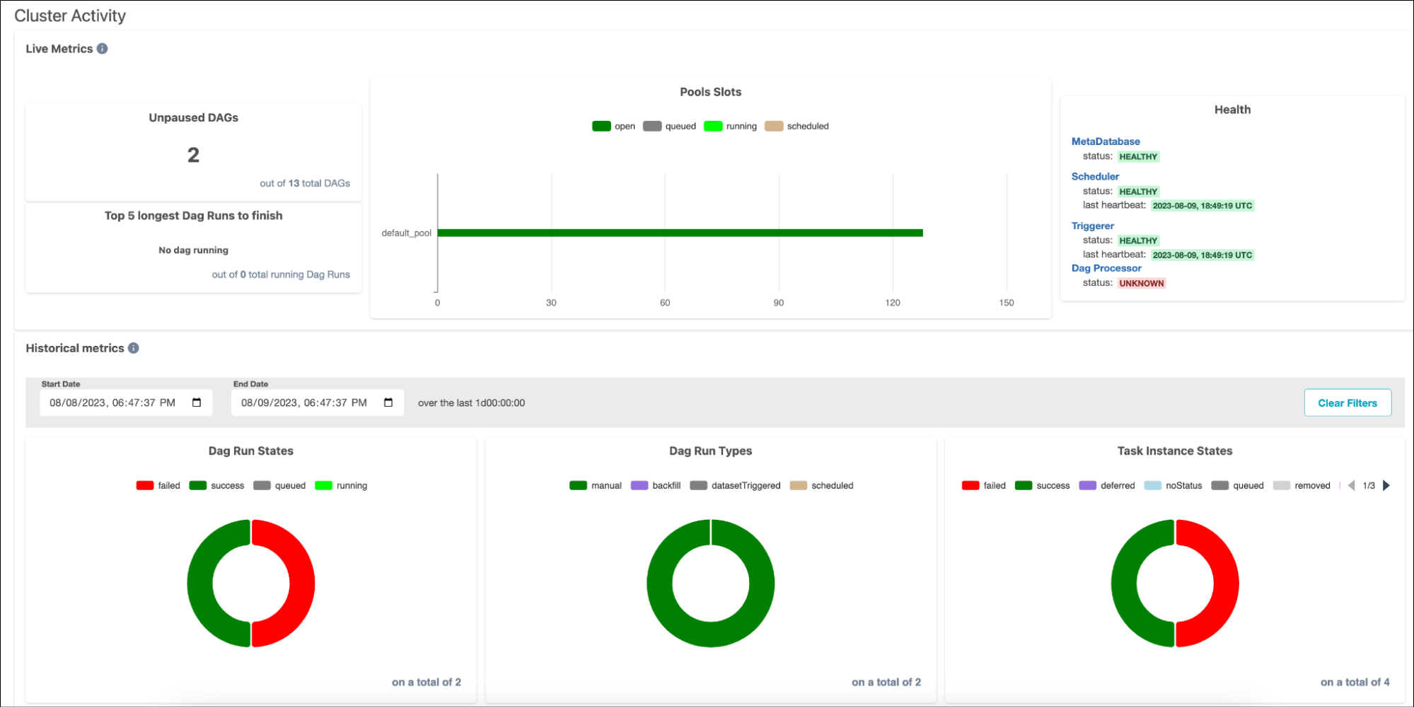Go to next Task Instance legend page

point(1386,485)
